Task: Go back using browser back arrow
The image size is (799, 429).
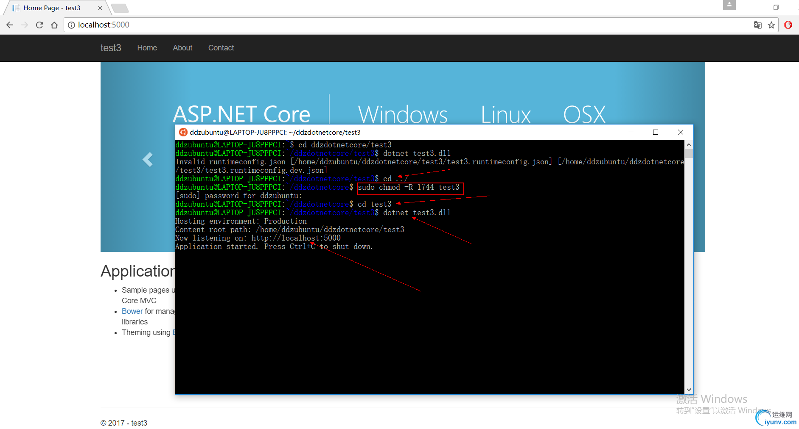Action: (10, 25)
